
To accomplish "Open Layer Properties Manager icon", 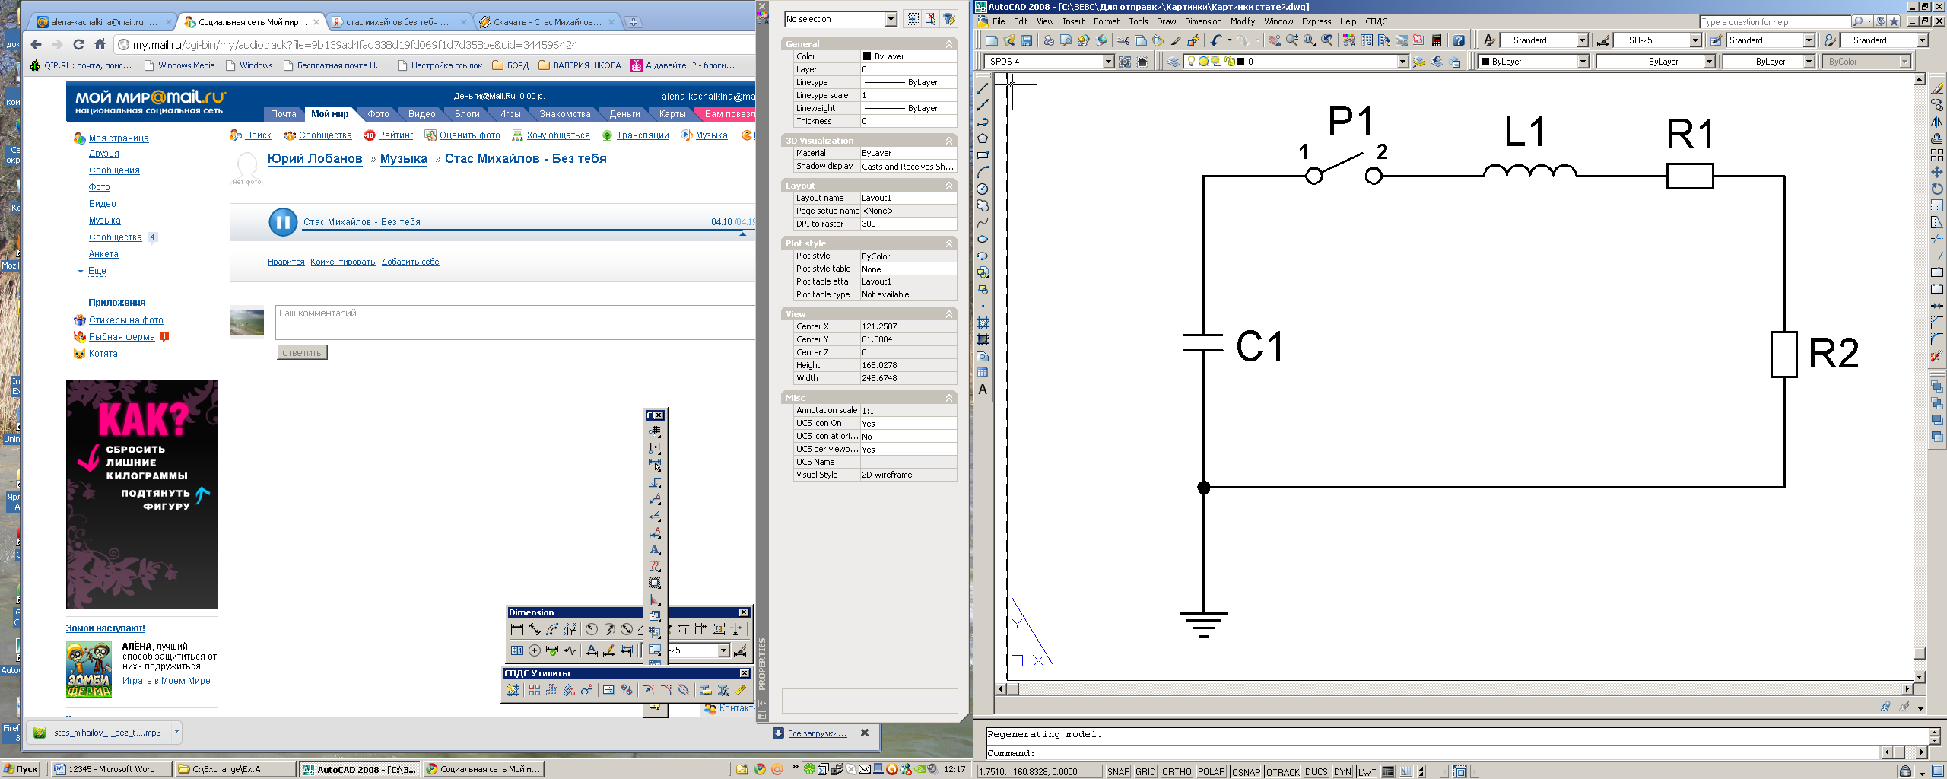I will pos(1174,62).
